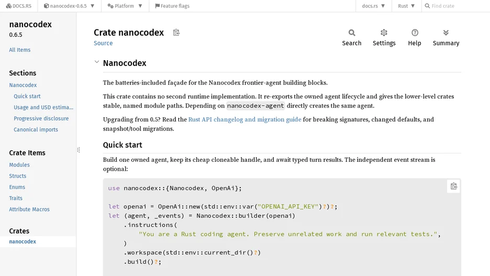Image resolution: width=490 pixels, height=276 pixels.
Task: Go to Traits in Crate Items
Action: pos(16,198)
